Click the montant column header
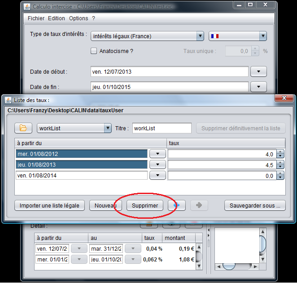The width and height of the screenshot is (297, 283). tap(179, 238)
